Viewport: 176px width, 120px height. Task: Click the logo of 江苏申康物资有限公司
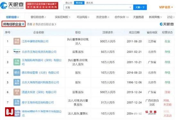17,41
